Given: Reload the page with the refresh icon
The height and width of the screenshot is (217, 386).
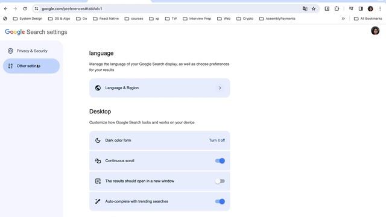Looking at the screenshot, I should point(25,8).
